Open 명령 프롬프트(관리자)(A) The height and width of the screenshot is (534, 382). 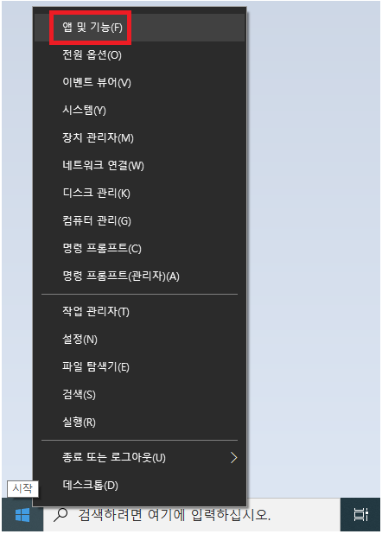(139, 276)
